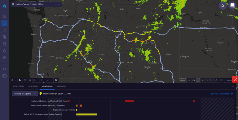The height and width of the screenshot is (120, 238).
Task: Switch map to dark mode moon
Action: coord(193,80)
